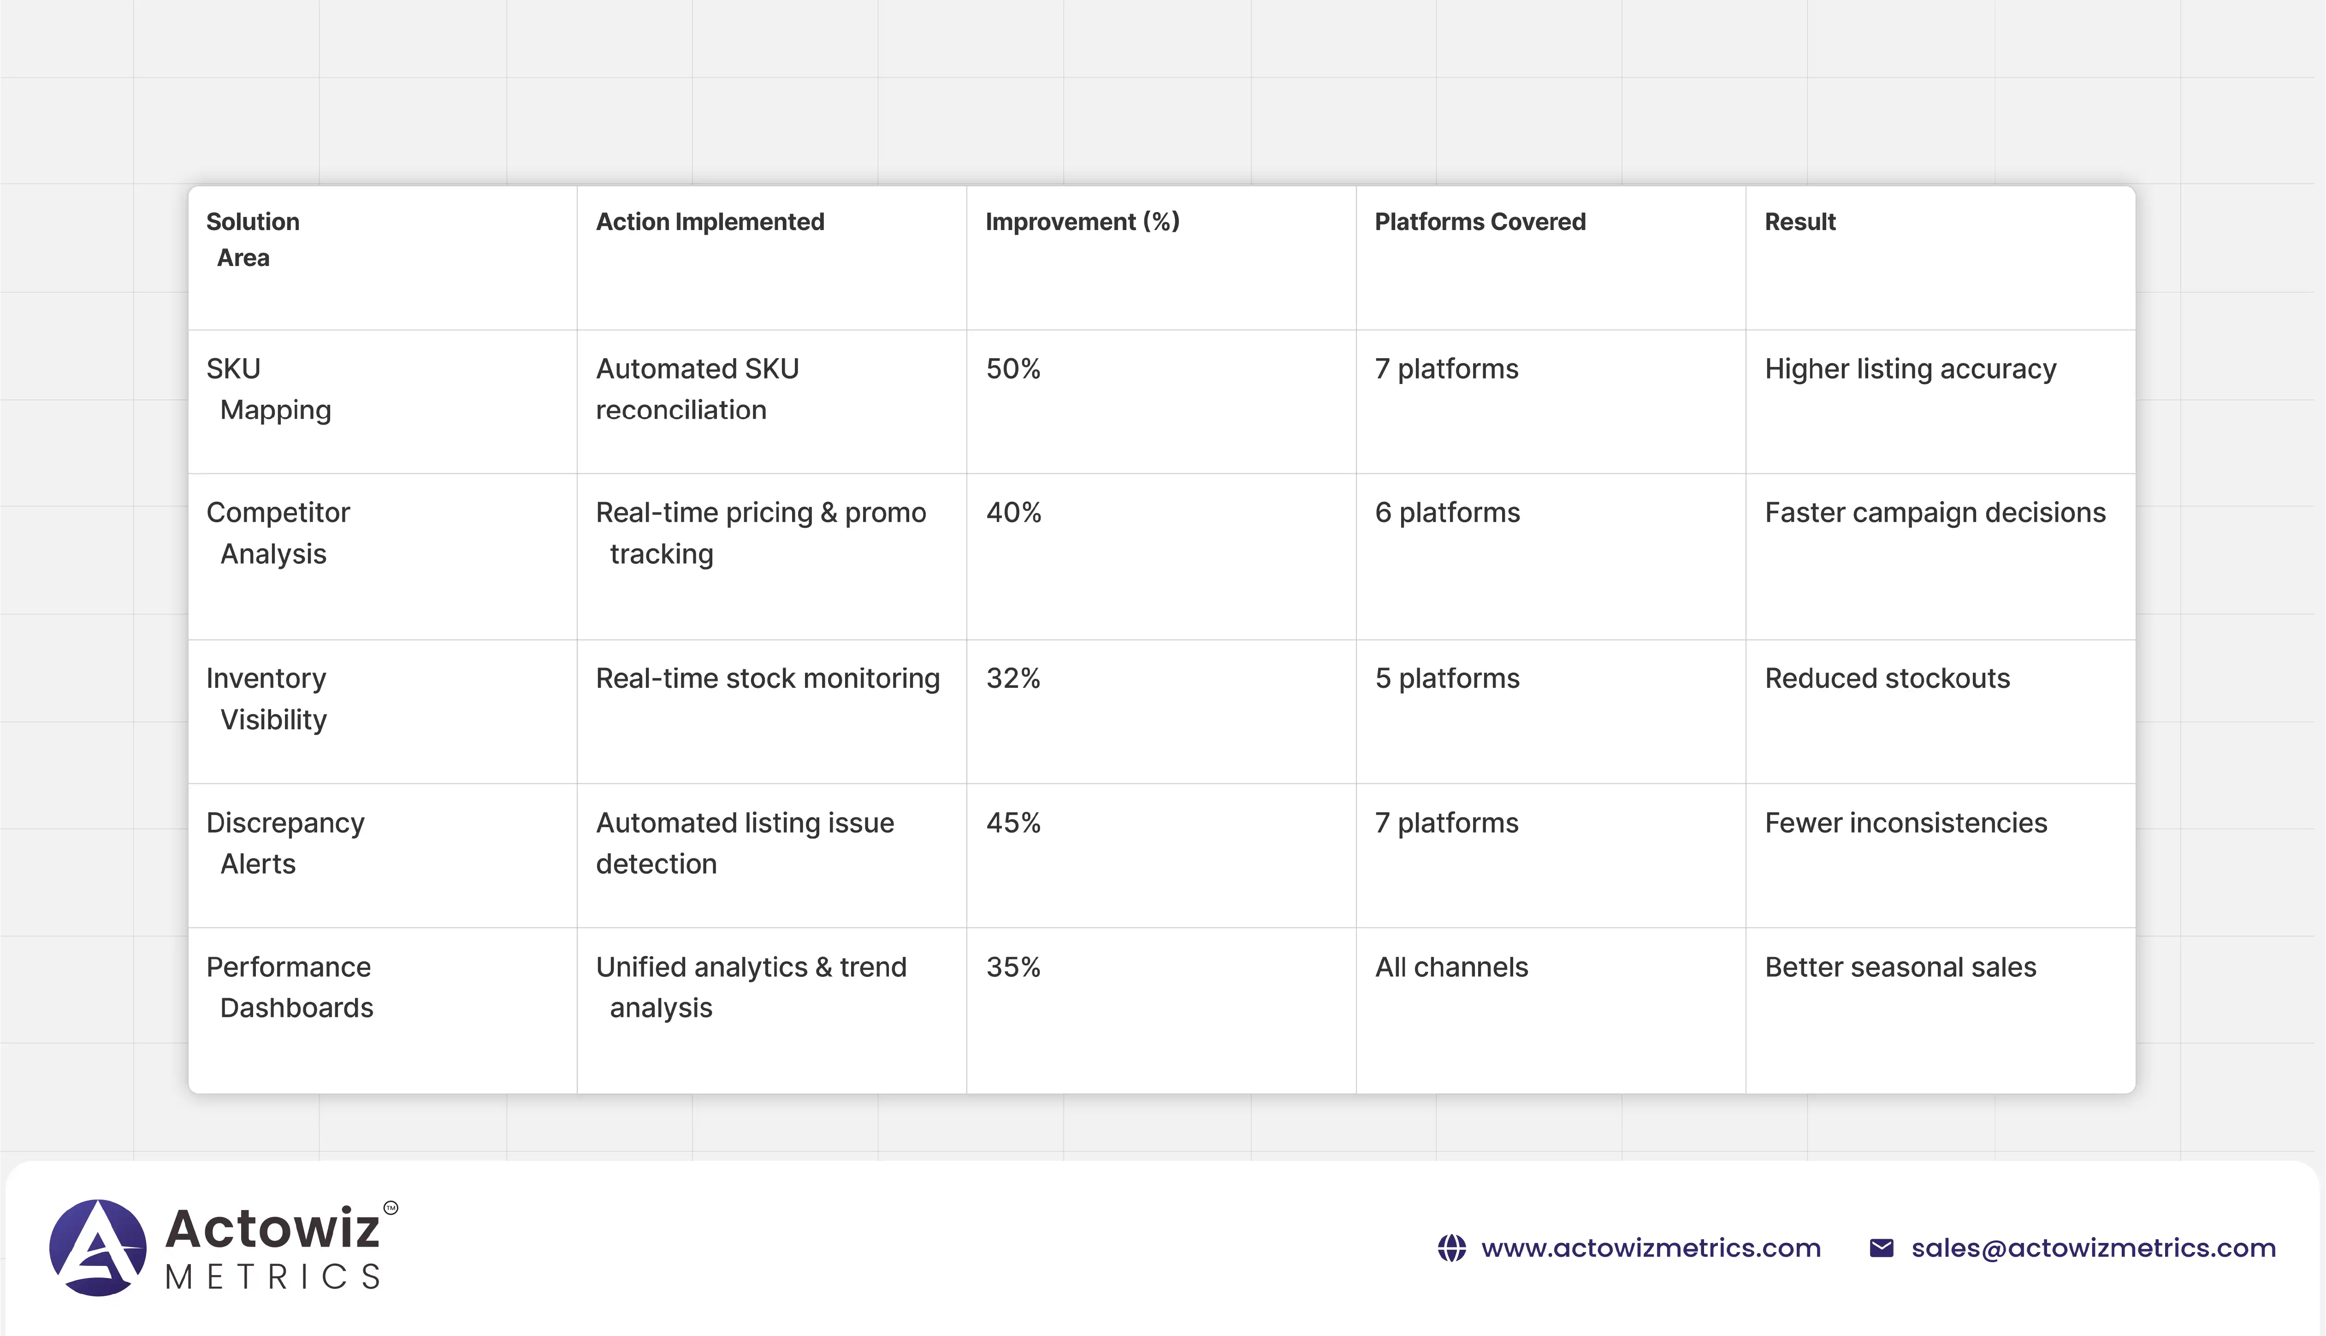This screenshot has width=2326, height=1336.
Task: Click the All channels cell
Action: coord(1450,967)
